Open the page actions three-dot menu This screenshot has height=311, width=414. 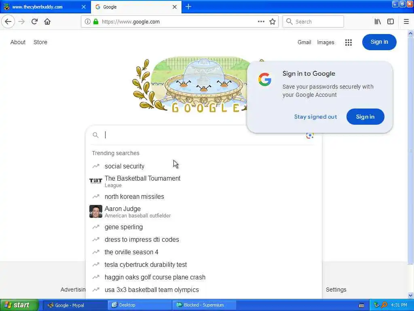point(261,22)
